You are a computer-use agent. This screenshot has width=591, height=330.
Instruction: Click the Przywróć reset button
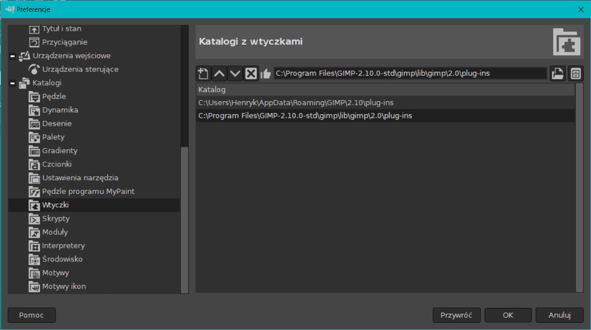click(456, 315)
